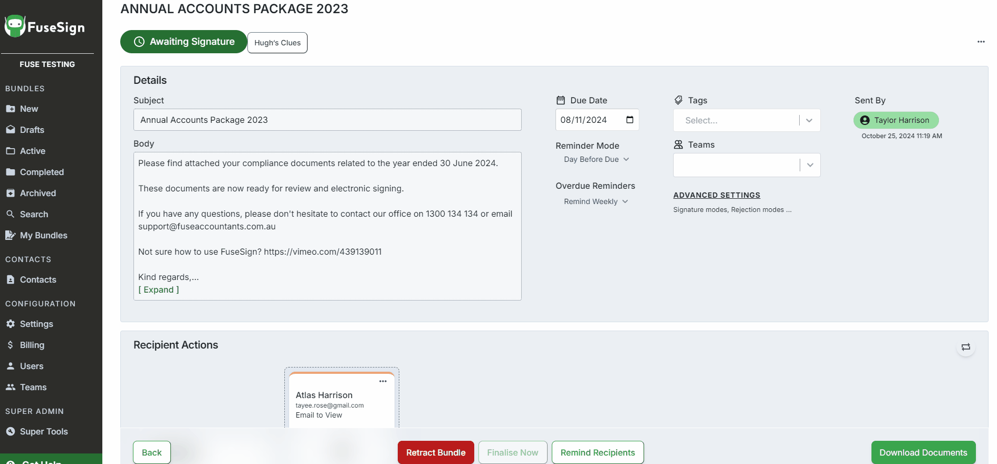Open Atlas Harrison card options menu
The width and height of the screenshot is (997, 464).
(x=383, y=381)
